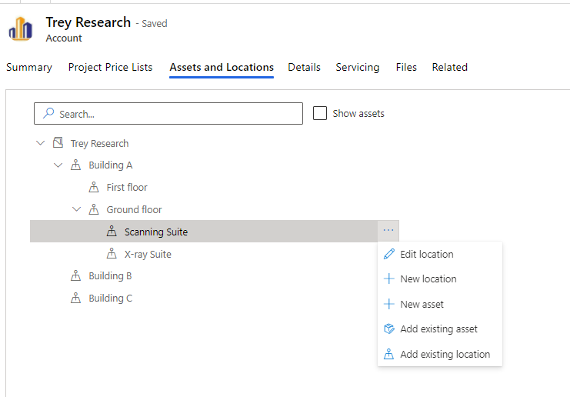Screen dimensions: 570x397
Task: Click the Show assets label text
Action: 358,113
